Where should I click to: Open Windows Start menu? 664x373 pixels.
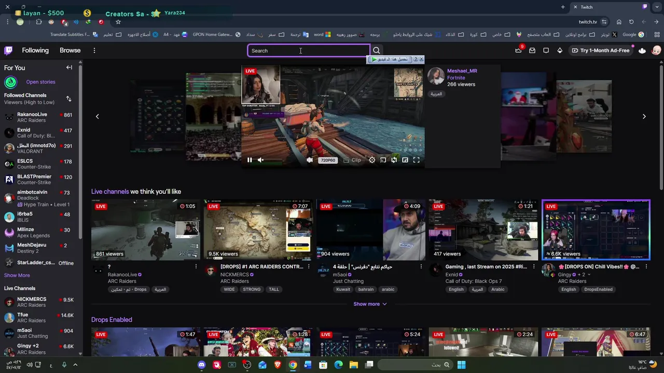[461, 365]
